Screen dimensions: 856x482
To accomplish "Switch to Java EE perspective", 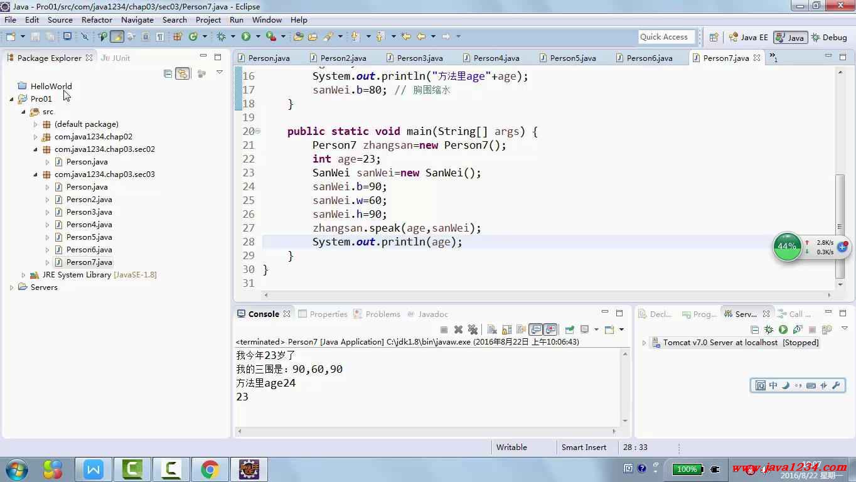I will 748,37.
